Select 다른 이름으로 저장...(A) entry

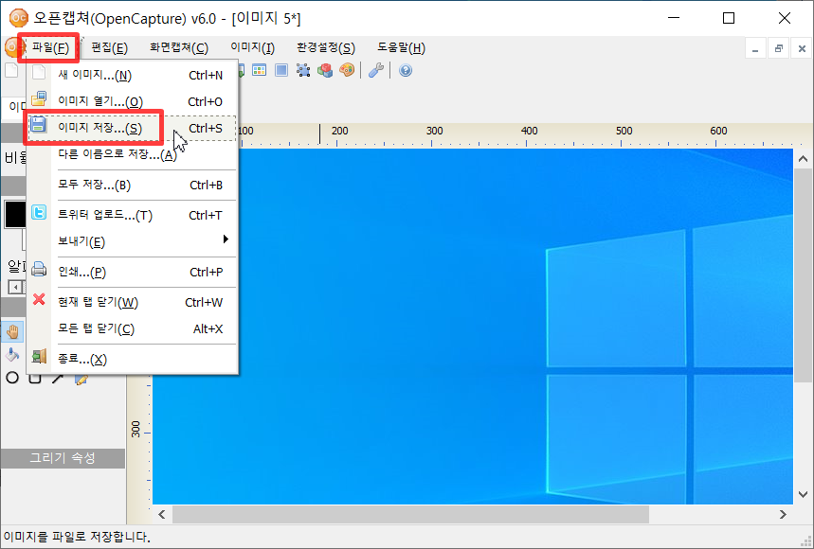[x=133, y=154]
